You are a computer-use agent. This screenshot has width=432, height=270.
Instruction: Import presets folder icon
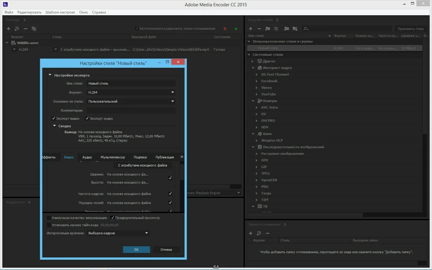coord(286,29)
